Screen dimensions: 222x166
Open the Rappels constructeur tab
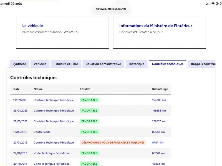[x=202, y=64]
